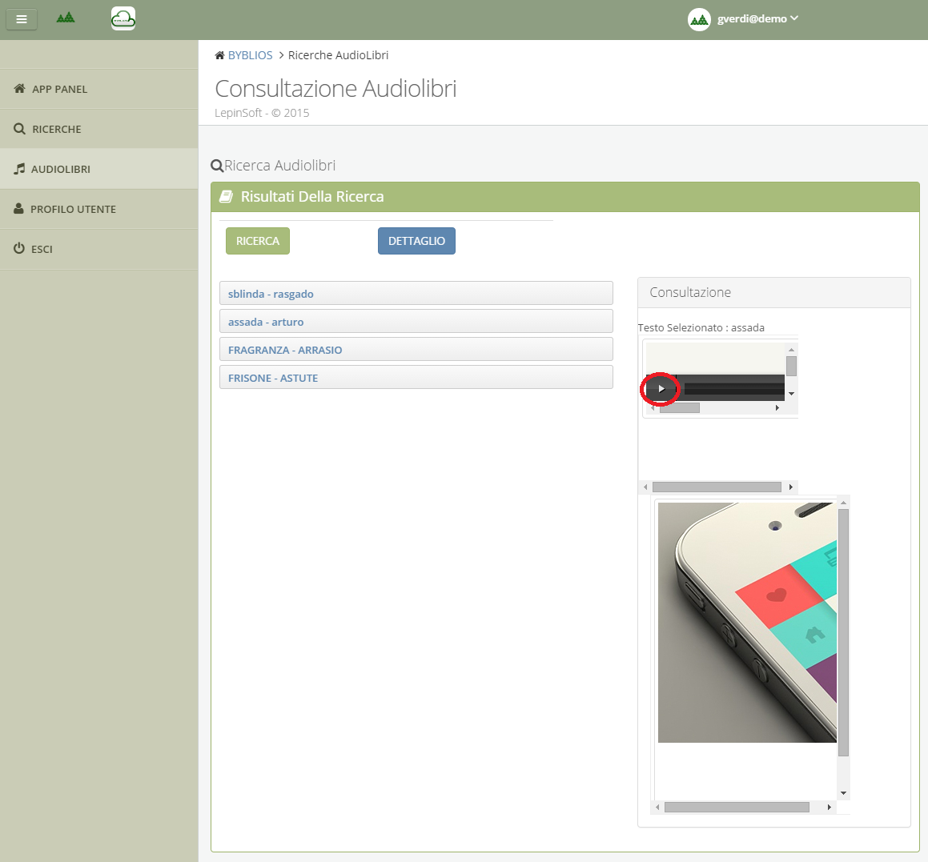Click the image frame scroll-right arrow
The height and width of the screenshot is (862, 928).
coord(830,807)
